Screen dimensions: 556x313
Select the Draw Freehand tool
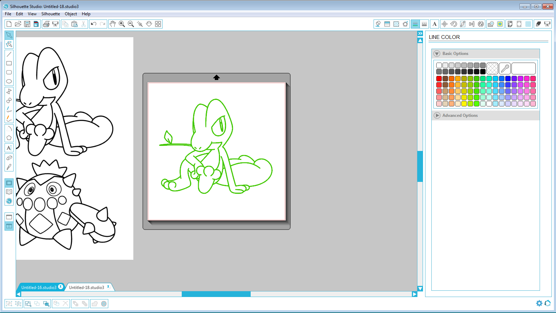coord(9,110)
